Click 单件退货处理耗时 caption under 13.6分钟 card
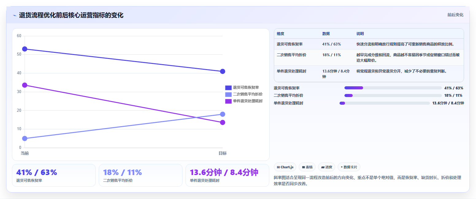This screenshot has height=199, width=476. 205,181
